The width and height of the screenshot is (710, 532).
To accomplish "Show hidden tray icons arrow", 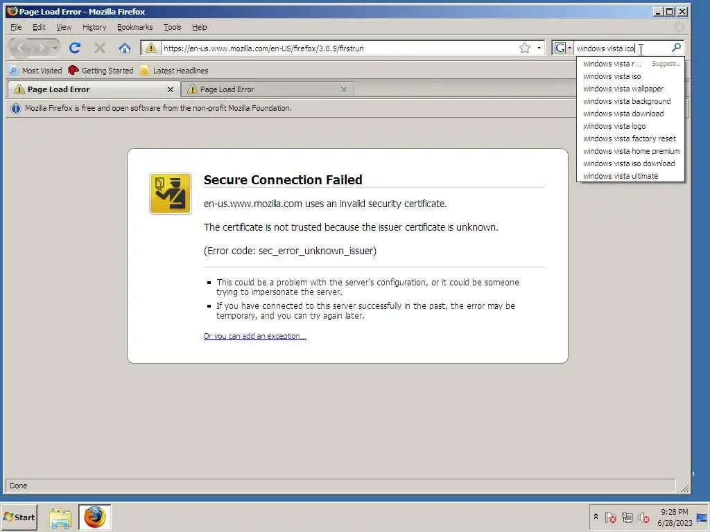I will [596, 517].
